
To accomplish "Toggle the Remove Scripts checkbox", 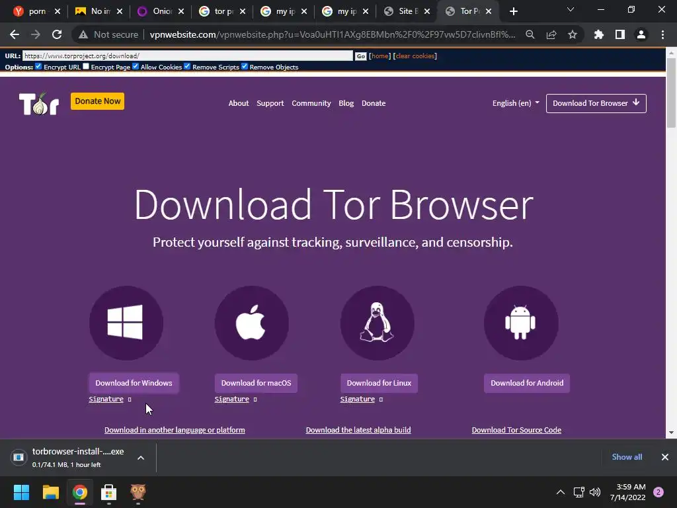I will (187, 66).
